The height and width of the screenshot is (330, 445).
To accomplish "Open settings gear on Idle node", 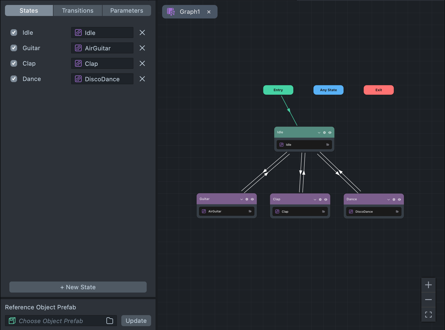I will pos(324,132).
